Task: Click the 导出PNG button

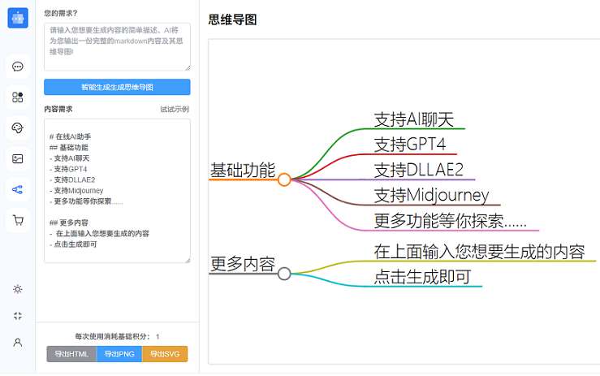Action: coord(119,354)
